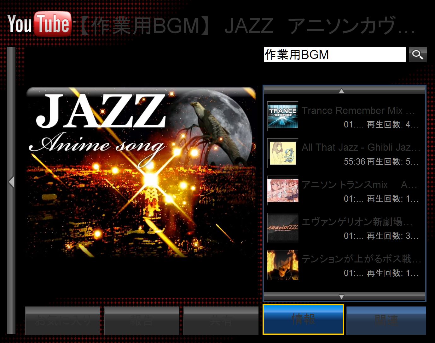Viewport: 435px width, 343px height.
Task: Click the video title 【作業用BGM】JAZZ アニソンカヴ…
Action: pos(247,26)
